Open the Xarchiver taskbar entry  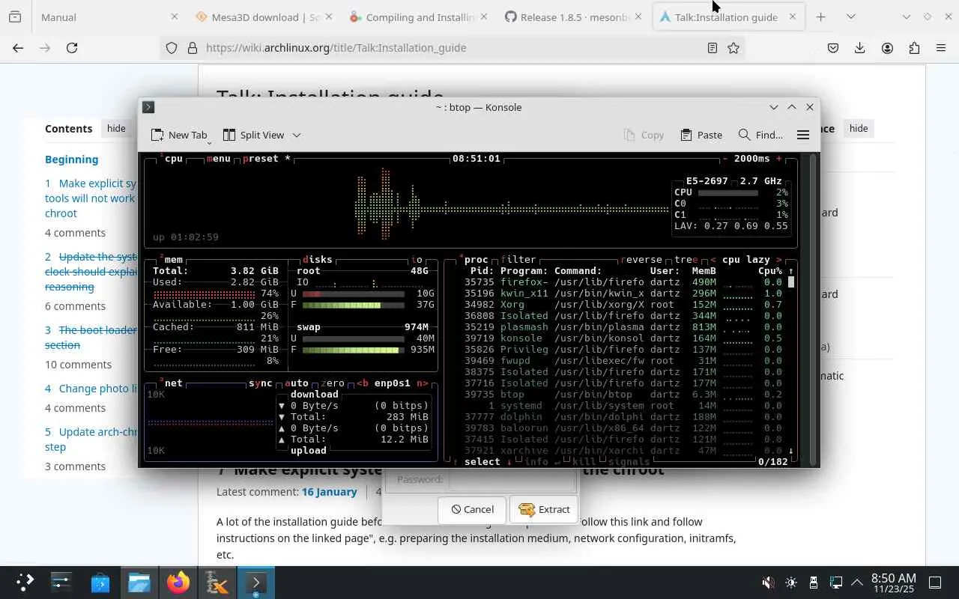click(x=217, y=582)
